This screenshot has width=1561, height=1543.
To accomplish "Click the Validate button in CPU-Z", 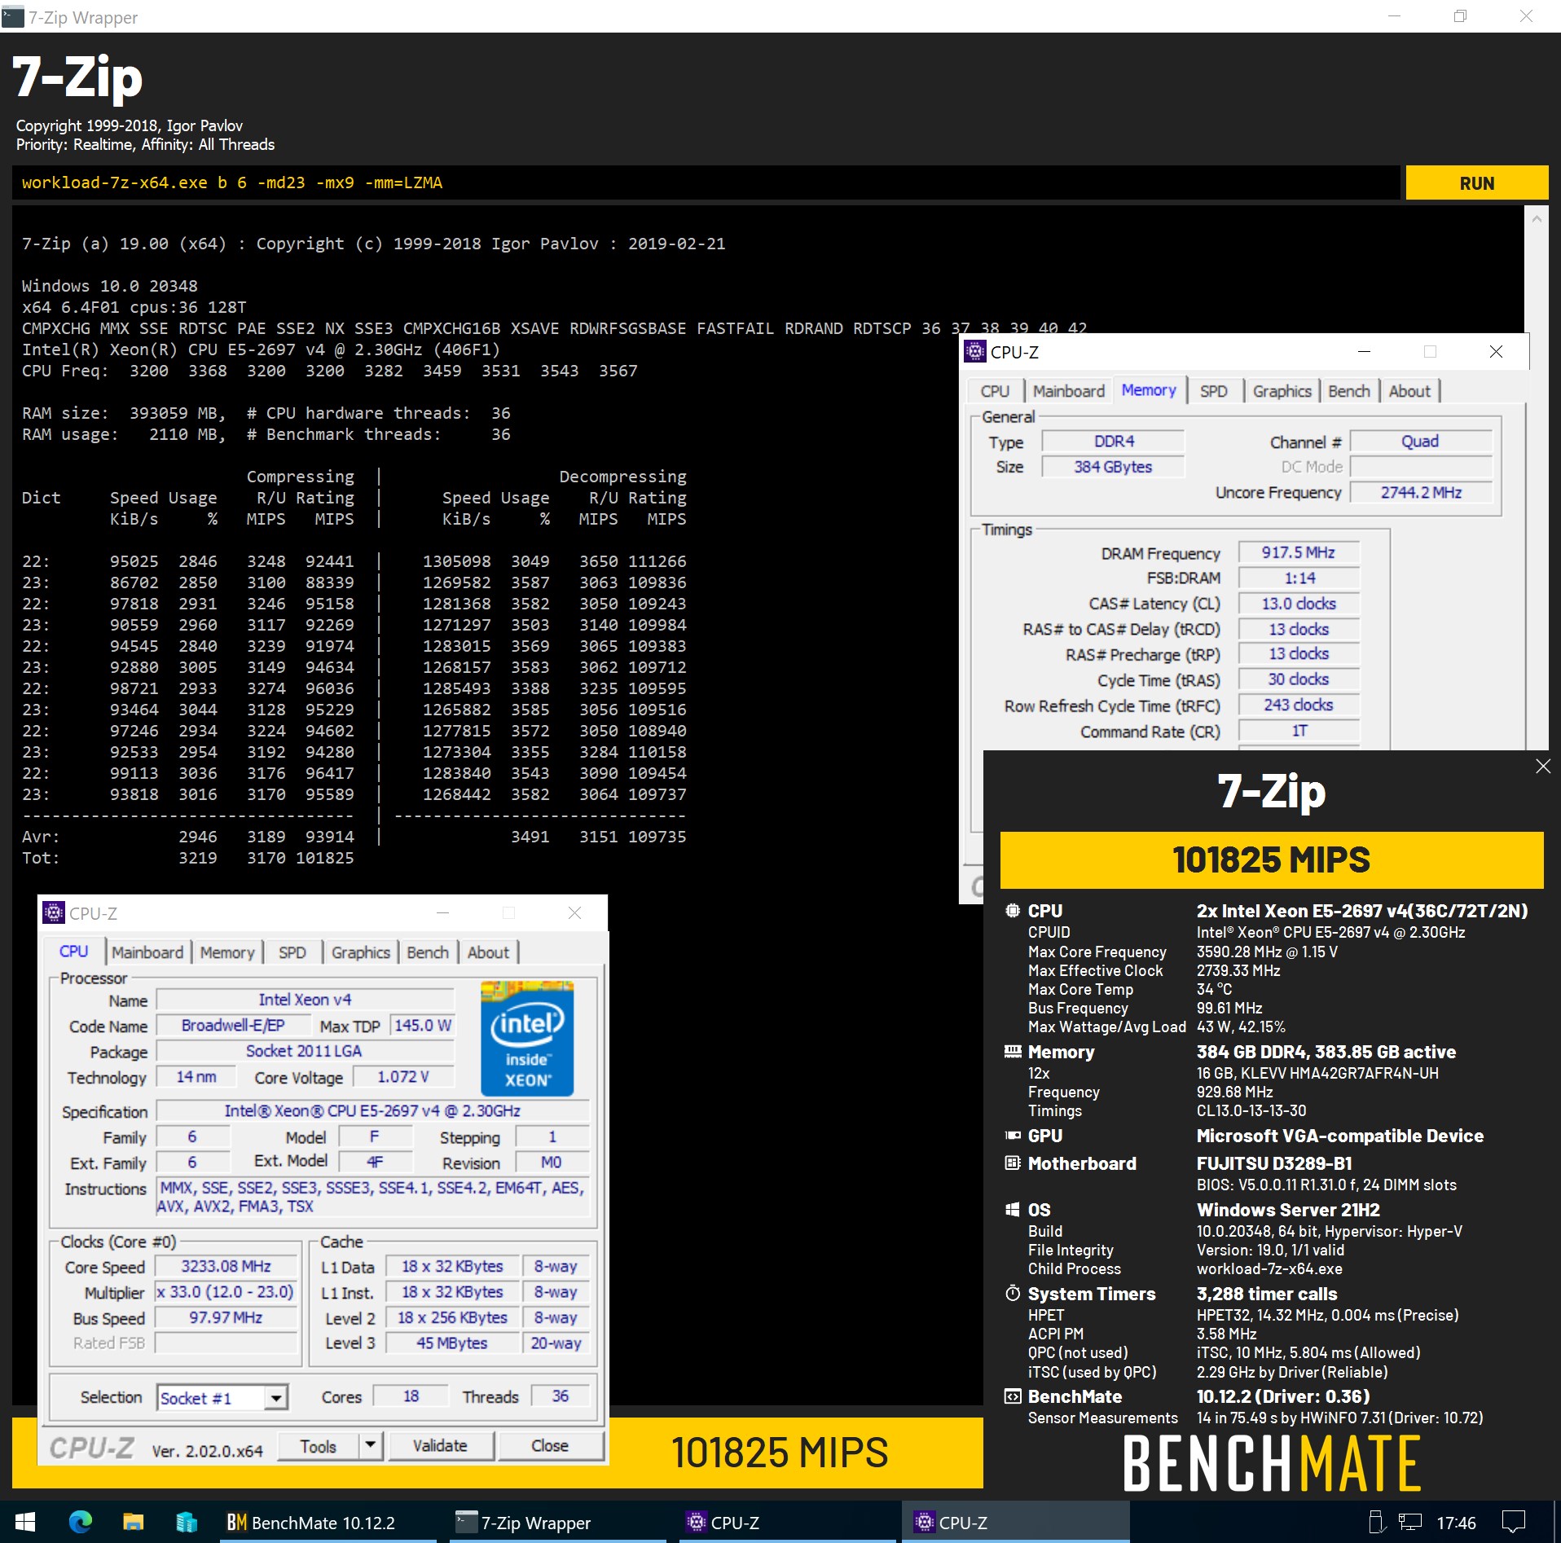I will [x=440, y=1446].
